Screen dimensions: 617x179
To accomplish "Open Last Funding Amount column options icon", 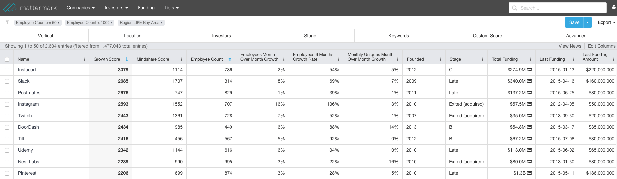I will (x=613, y=59).
